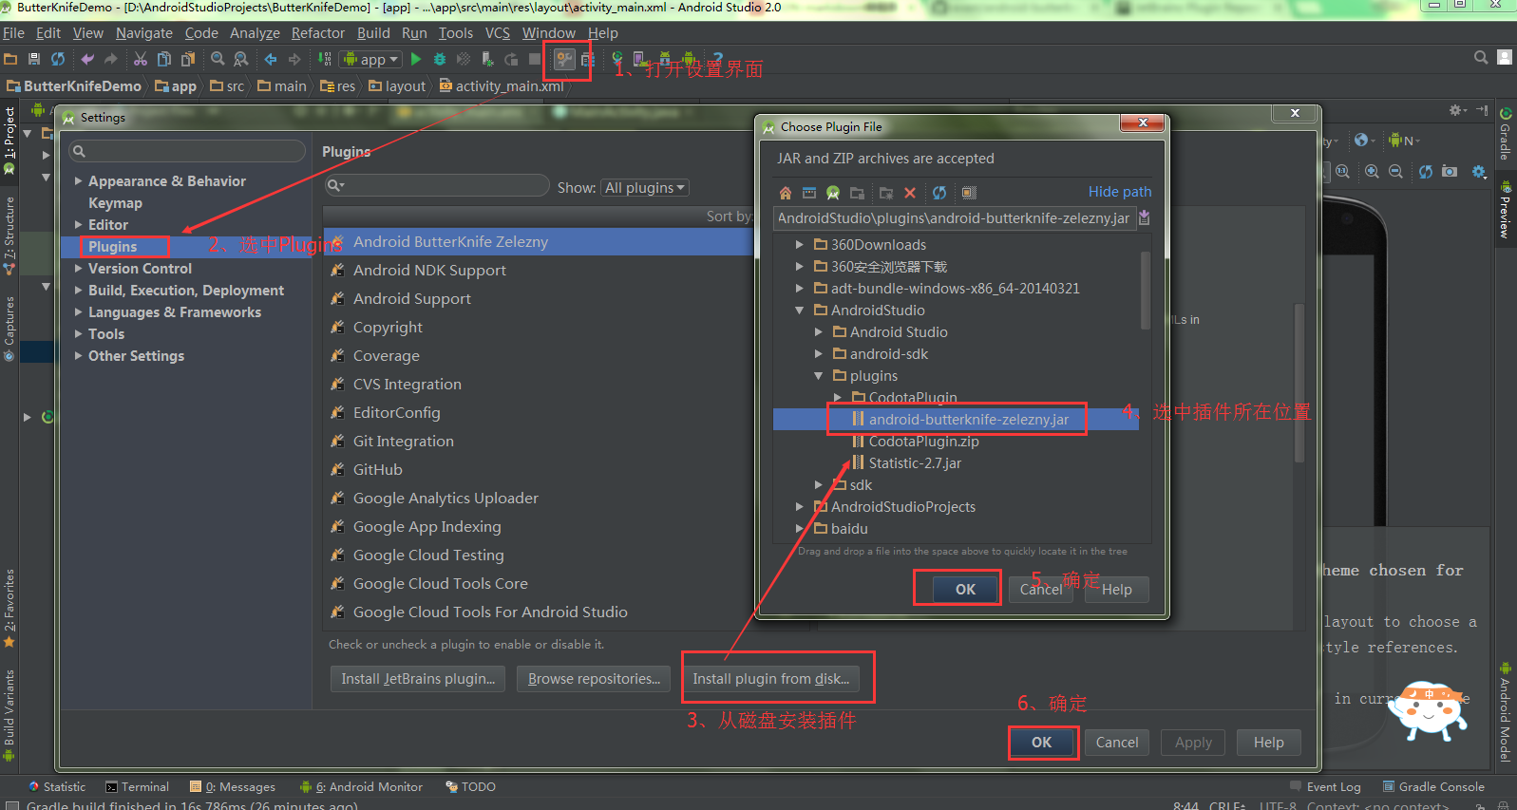Viewport: 1517px width, 810px height.
Task: Click the Synchronize icon in main toolbar
Action: pos(58,59)
